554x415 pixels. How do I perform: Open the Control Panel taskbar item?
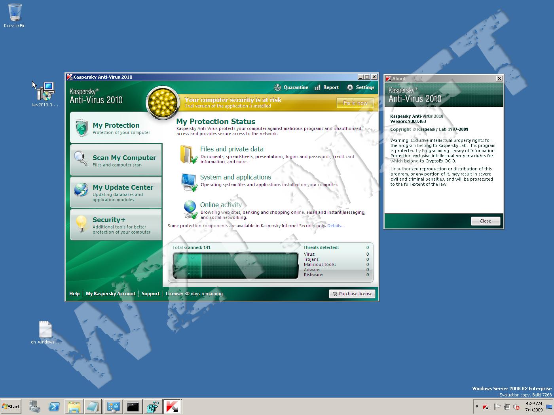click(113, 407)
